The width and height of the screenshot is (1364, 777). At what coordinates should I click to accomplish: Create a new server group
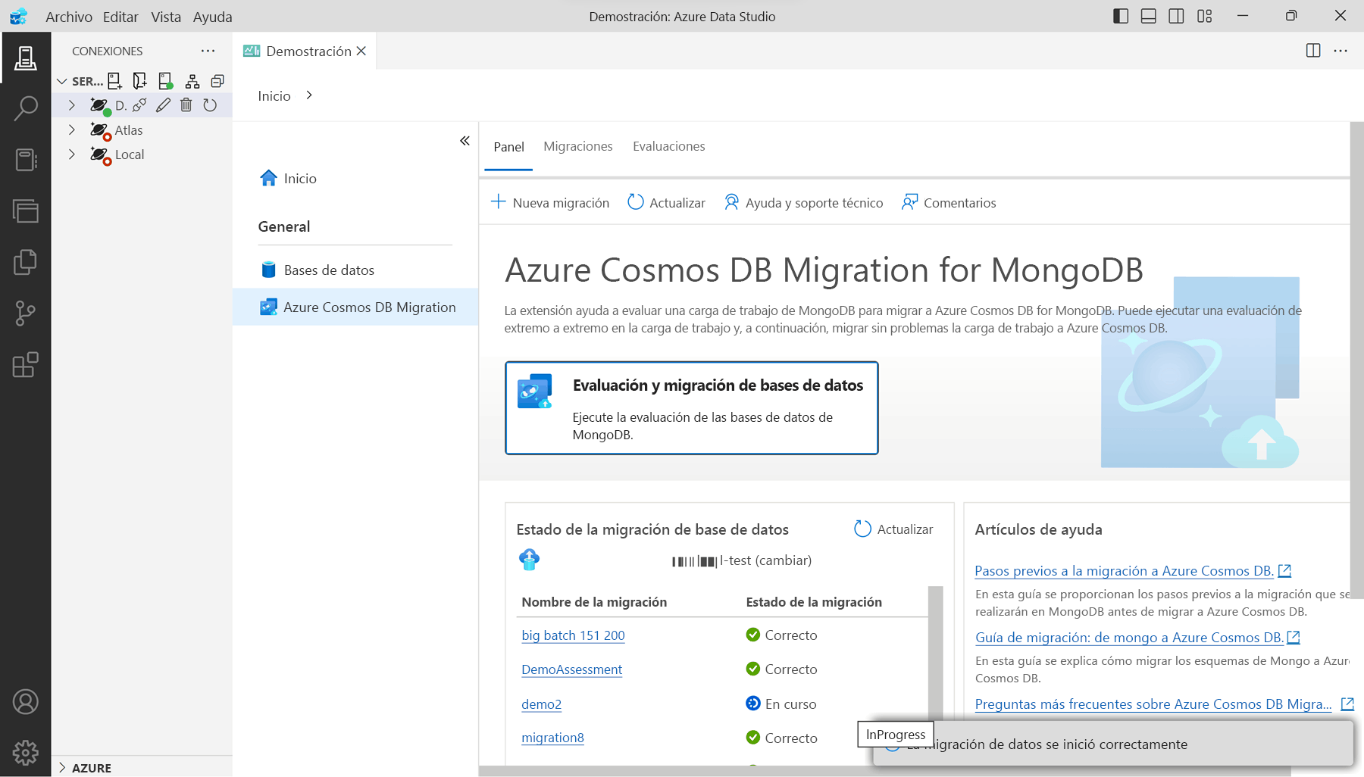(140, 80)
